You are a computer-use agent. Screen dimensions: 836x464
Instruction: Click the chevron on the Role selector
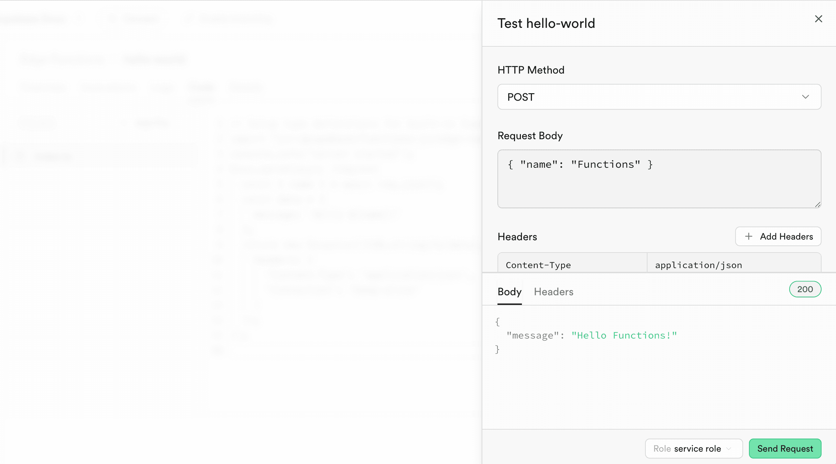728,449
